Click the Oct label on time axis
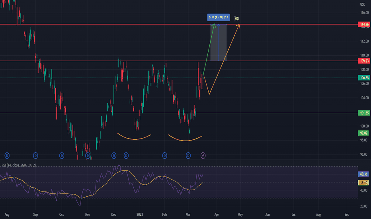This screenshot has width=371, height=219. pyautogui.click(x=62, y=215)
